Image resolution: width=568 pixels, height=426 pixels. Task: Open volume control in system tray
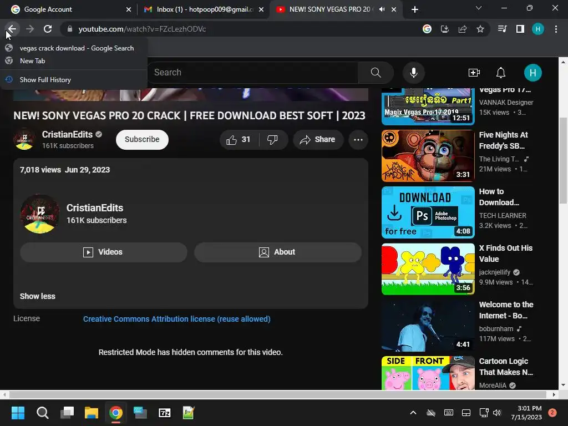coord(496,413)
